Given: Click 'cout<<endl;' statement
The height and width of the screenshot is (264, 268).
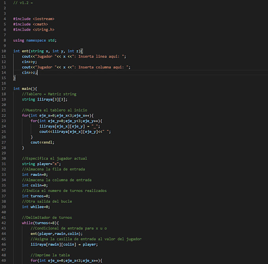Looking at the screenshot, I should pos(43,142).
